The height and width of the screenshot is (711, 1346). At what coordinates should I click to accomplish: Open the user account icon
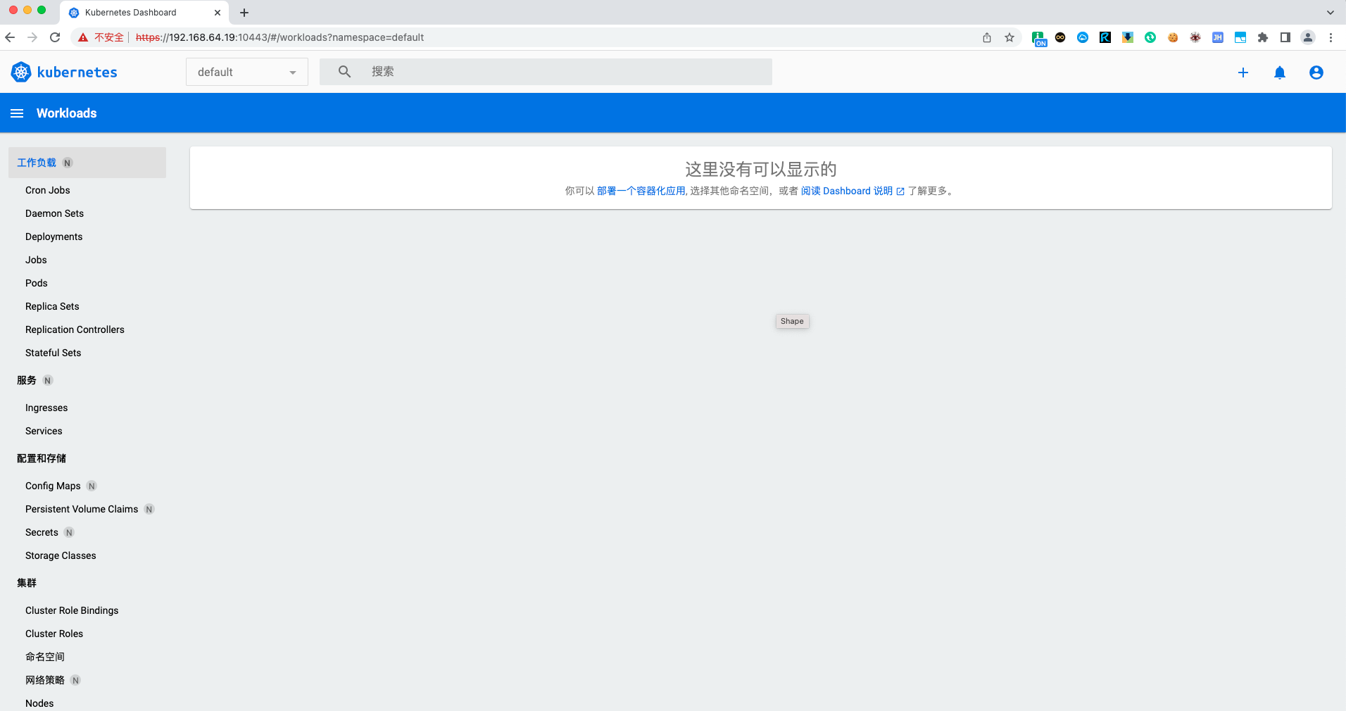click(x=1316, y=73)
